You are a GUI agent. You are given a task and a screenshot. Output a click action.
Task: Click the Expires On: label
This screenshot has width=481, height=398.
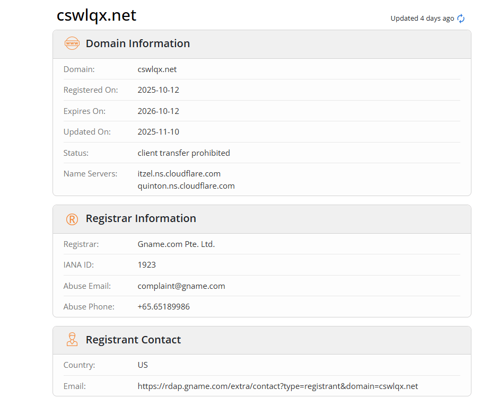84,111
